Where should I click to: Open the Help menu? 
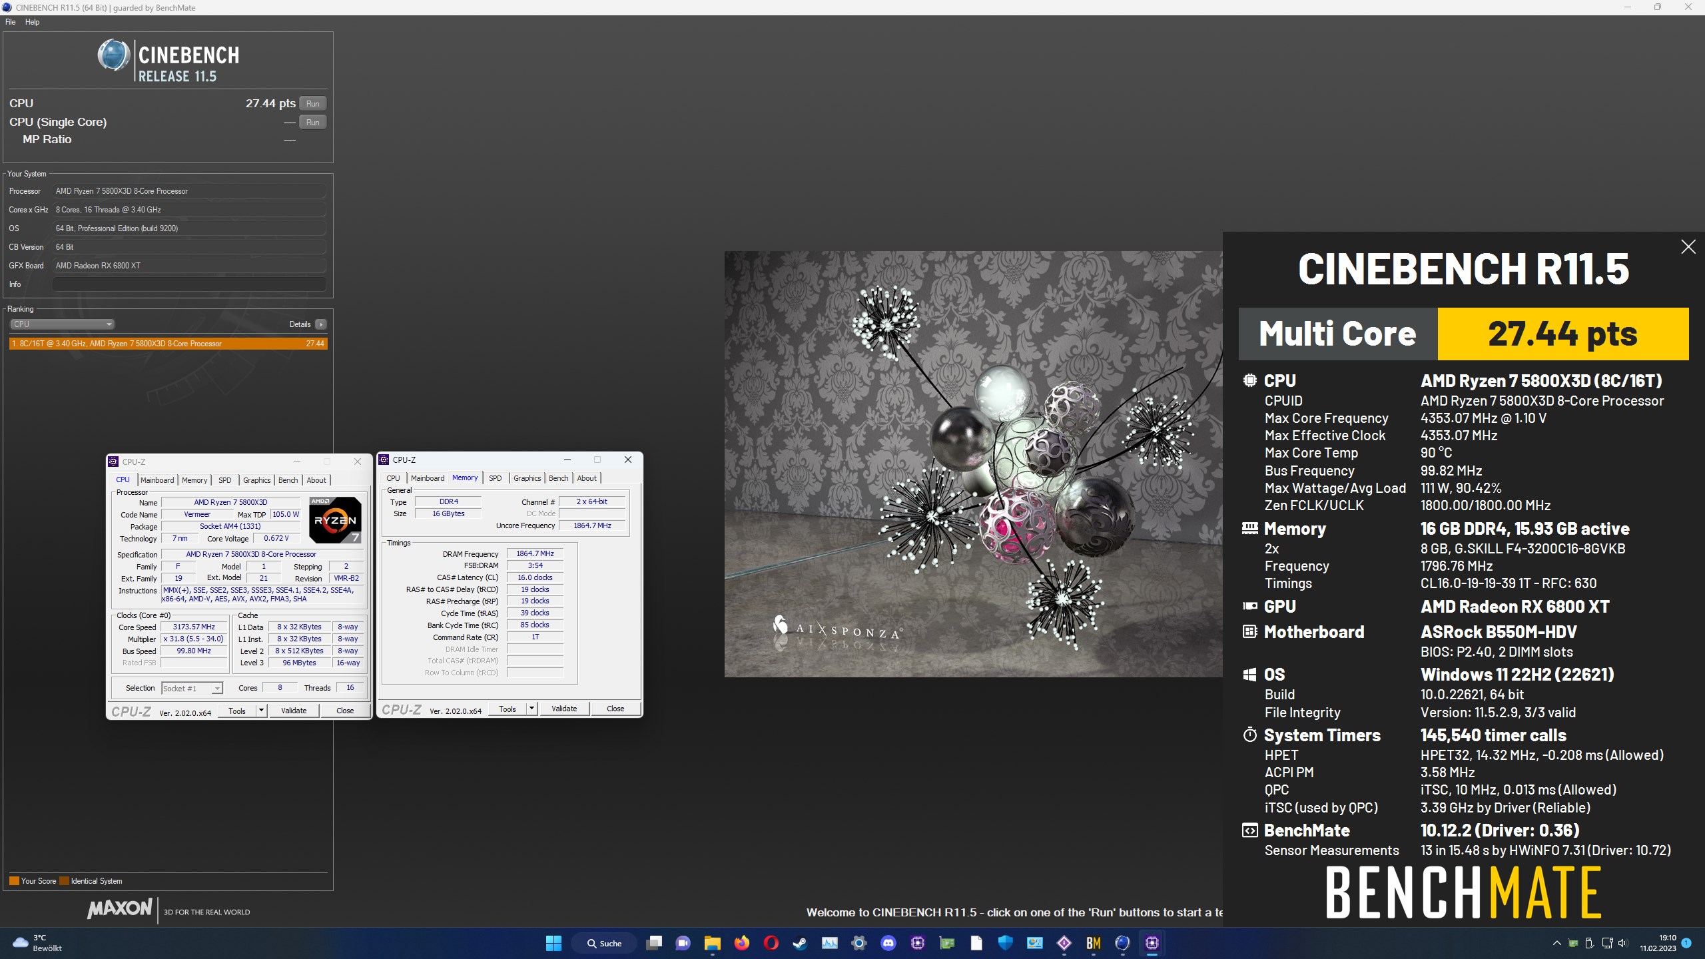point(33,22)
